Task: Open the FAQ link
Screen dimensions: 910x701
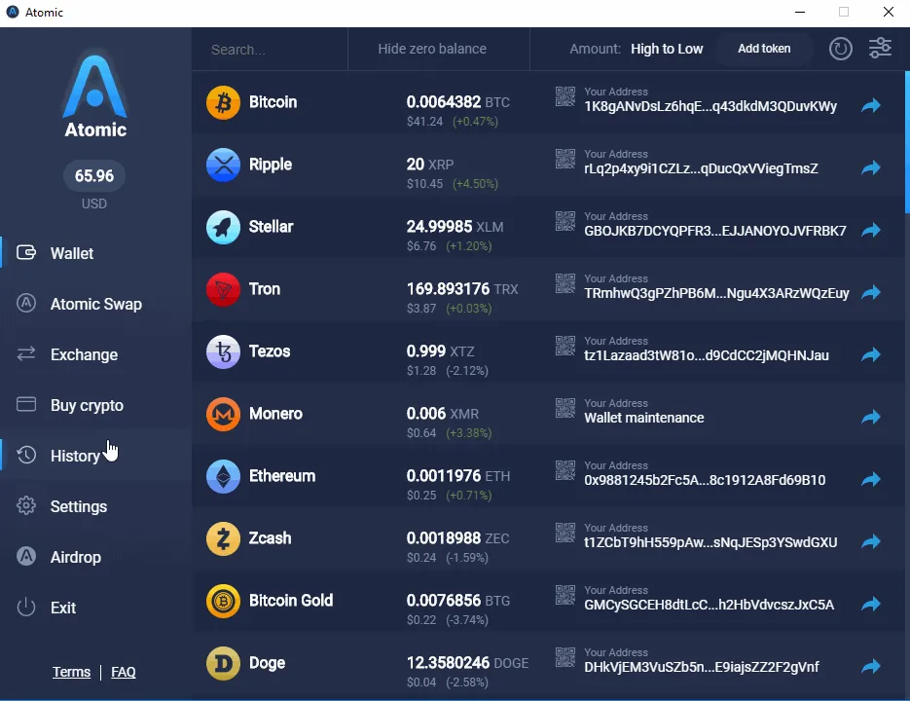Action: [x=123, y=672]
